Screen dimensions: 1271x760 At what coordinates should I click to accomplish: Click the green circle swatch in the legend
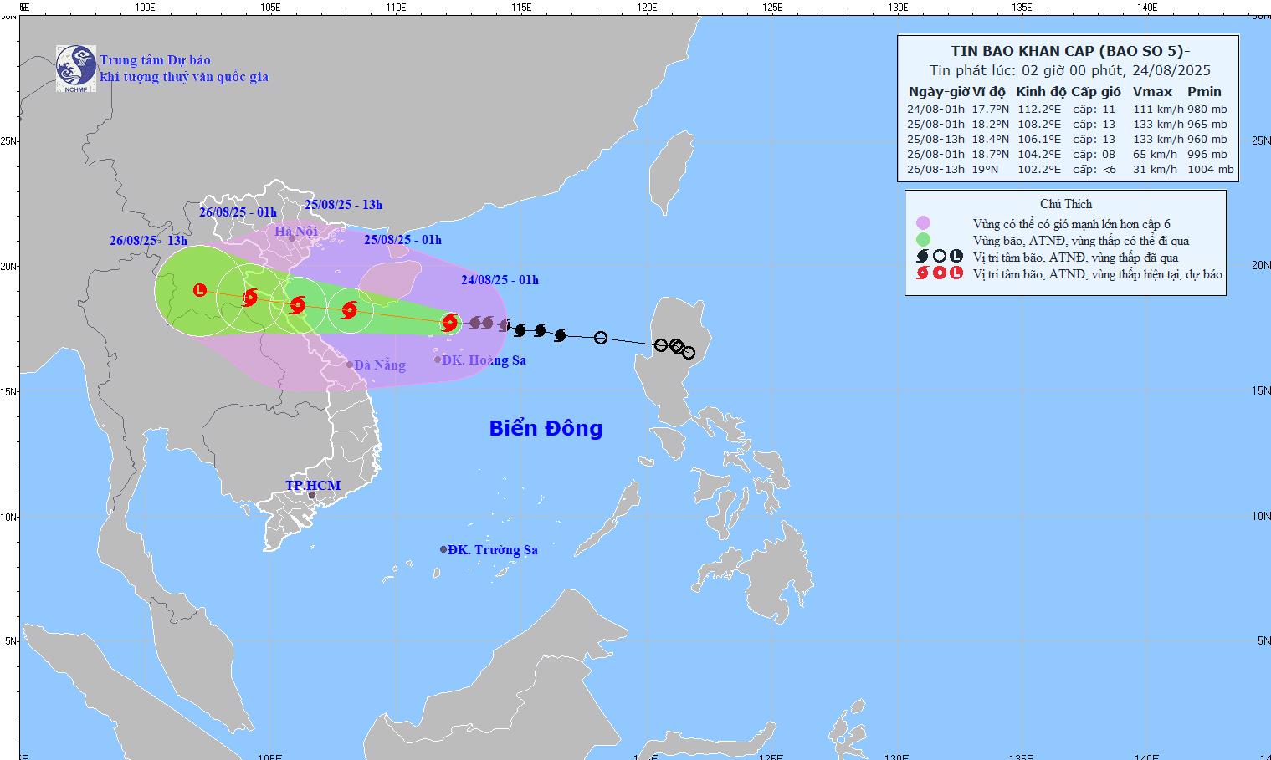click(x=923, y=241)
